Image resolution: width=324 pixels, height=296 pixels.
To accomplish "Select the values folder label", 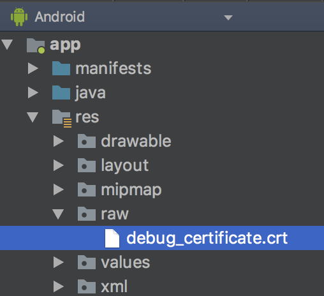I will tap(126, 262).
